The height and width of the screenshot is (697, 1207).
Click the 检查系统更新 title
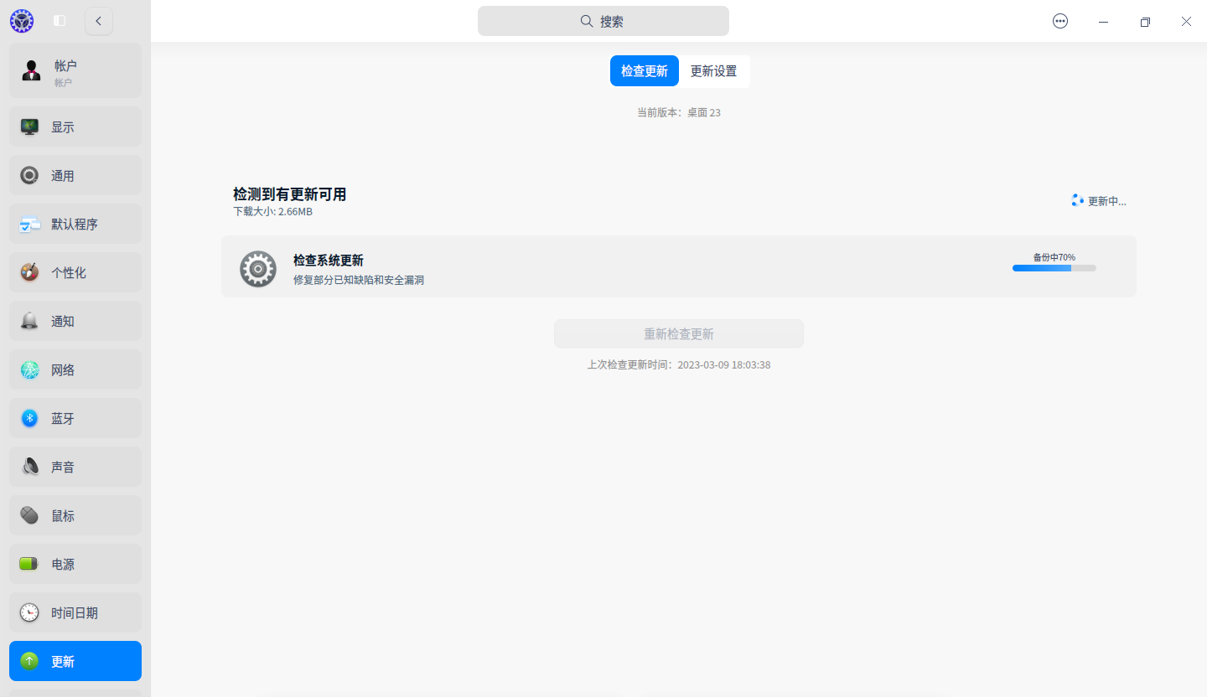[x=329, y=261]
